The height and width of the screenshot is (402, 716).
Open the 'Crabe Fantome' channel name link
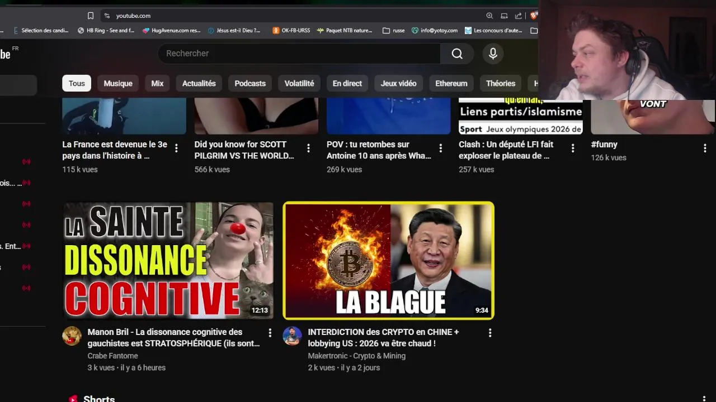tap(112, 356)
